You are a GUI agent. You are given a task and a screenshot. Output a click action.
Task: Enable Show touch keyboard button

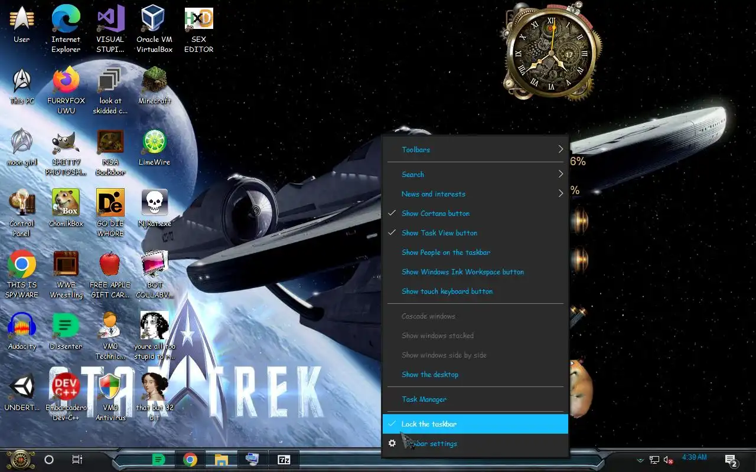pyautogui.click(x=475, y=291)
